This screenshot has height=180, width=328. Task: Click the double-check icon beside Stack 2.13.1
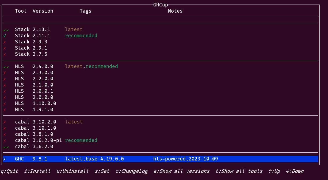pyautogui.click(x=6, y=29)
